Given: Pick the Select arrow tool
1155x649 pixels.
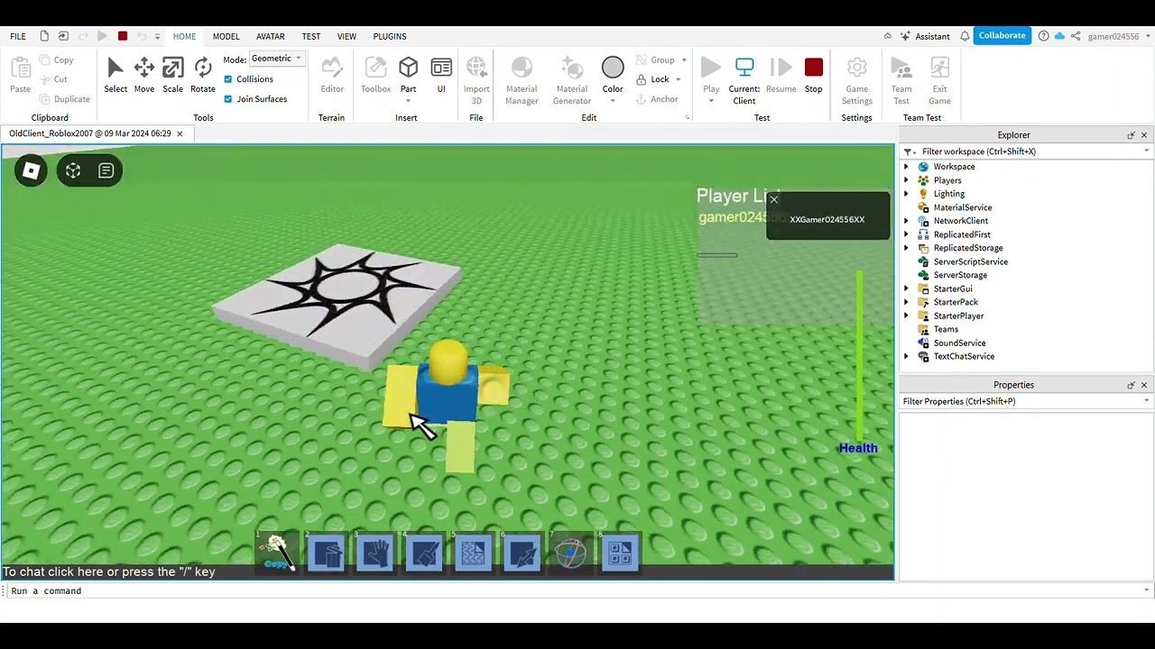Looking at the screenshot, I should [115, 75].
